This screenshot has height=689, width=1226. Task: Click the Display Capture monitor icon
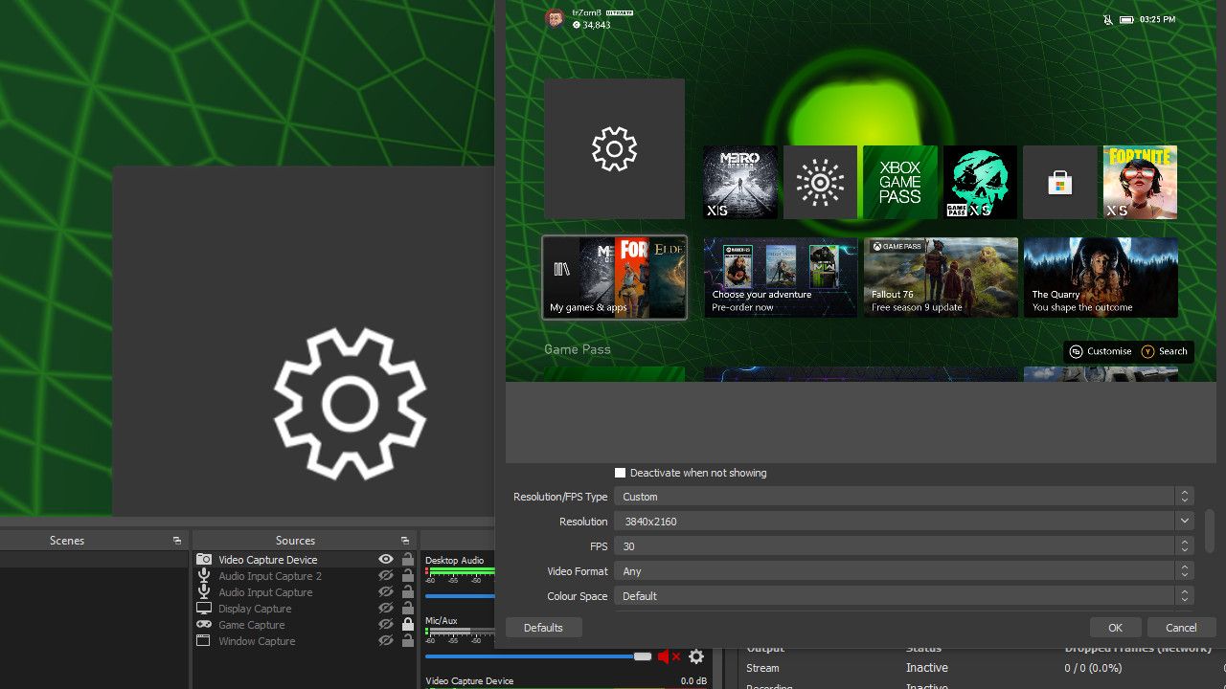[203, 609]
